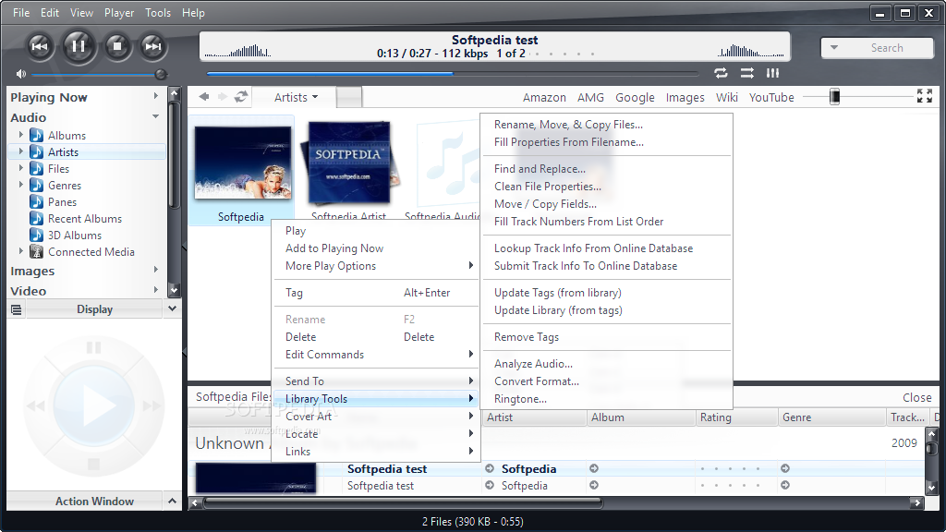Viewport: 946px width, 532px height.
Task: Click the playback position progress bar
Action: click(x=452, y=74)
